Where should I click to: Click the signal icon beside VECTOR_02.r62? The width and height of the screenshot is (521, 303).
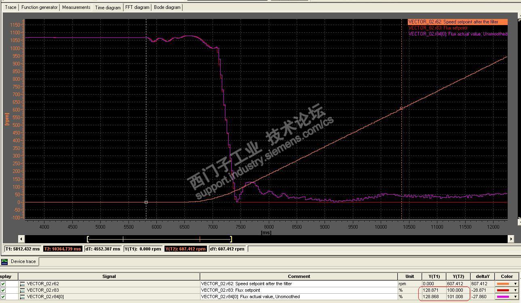23,284
